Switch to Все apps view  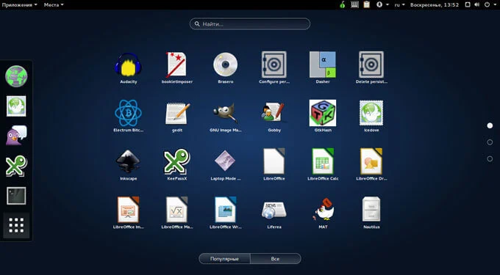[x=276, y=259]
